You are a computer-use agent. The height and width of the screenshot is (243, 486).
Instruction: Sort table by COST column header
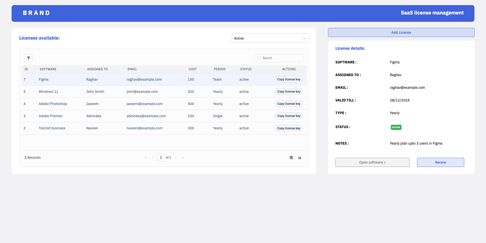tap(192, 69)
